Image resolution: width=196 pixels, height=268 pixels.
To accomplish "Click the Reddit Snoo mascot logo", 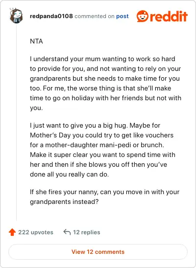I will (143, 16).
